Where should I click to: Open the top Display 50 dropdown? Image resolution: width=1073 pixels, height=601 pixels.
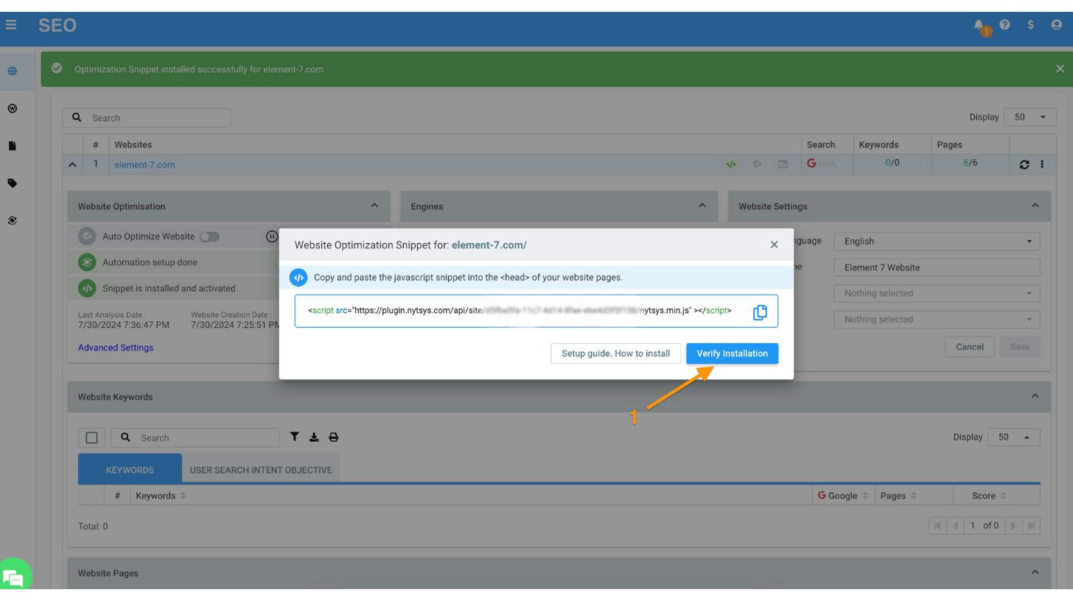point(1030,117)
